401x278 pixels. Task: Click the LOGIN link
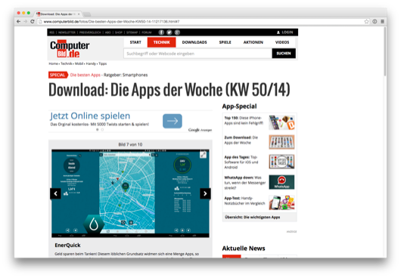(284, 32)
